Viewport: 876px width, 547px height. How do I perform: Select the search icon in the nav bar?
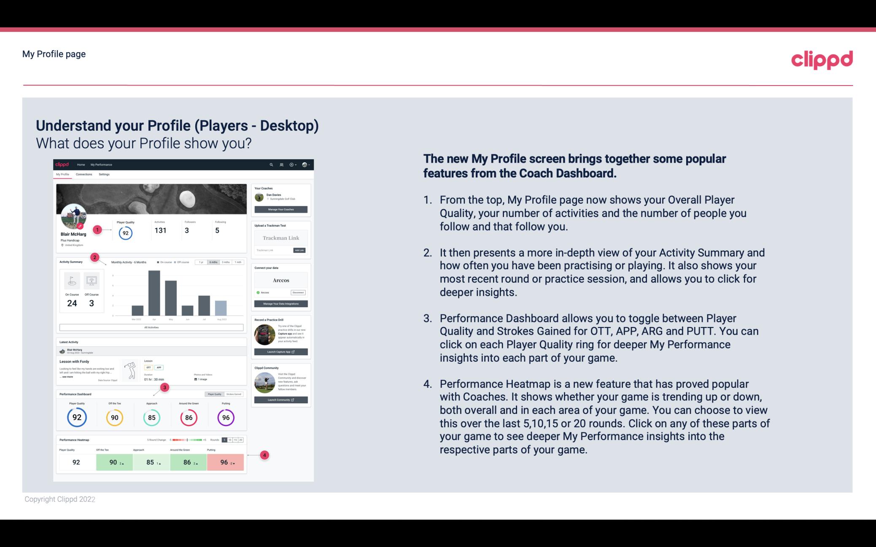tap(271, 164)
